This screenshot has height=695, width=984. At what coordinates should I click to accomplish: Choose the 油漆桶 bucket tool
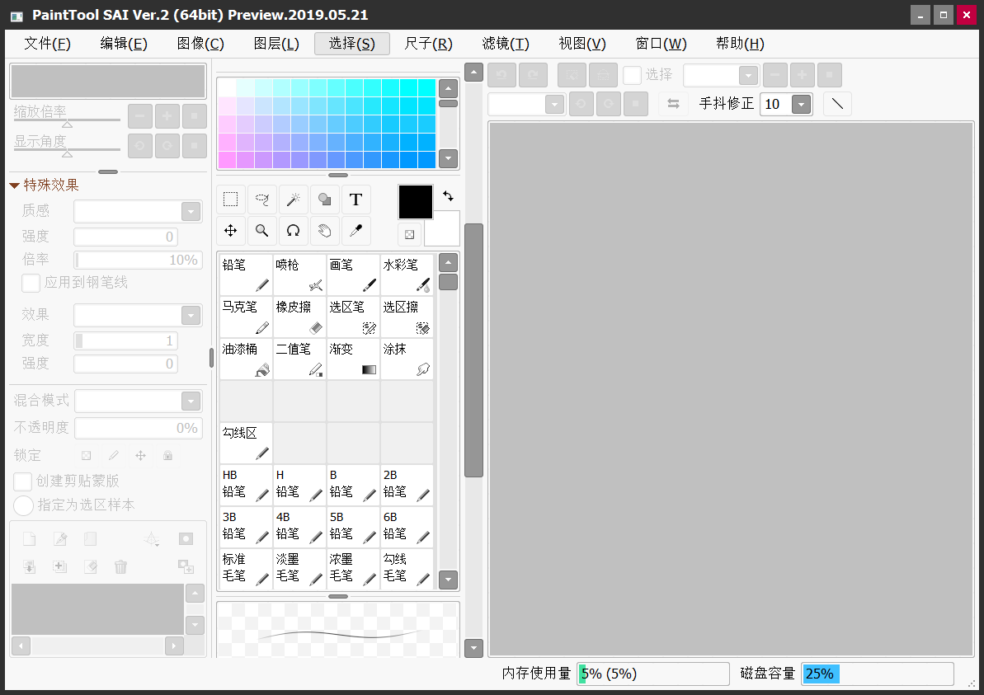point(246,359)
